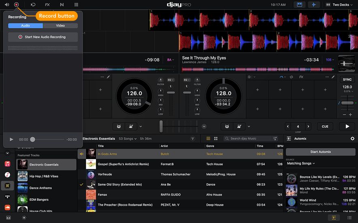Viewport: 358px width, 223px height.
Task: Click the left deck pencil edit icon
Action: [x=108, y=77]
